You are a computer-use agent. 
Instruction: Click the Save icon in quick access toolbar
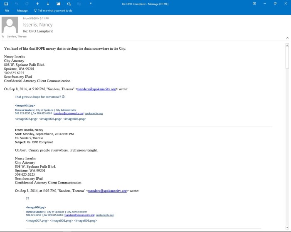pos(6,3)
